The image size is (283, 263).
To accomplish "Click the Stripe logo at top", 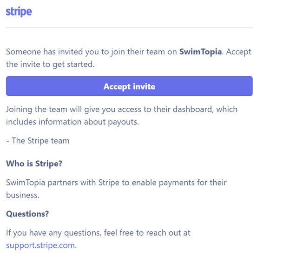I will pyautogui.click(x=19, y=12).
